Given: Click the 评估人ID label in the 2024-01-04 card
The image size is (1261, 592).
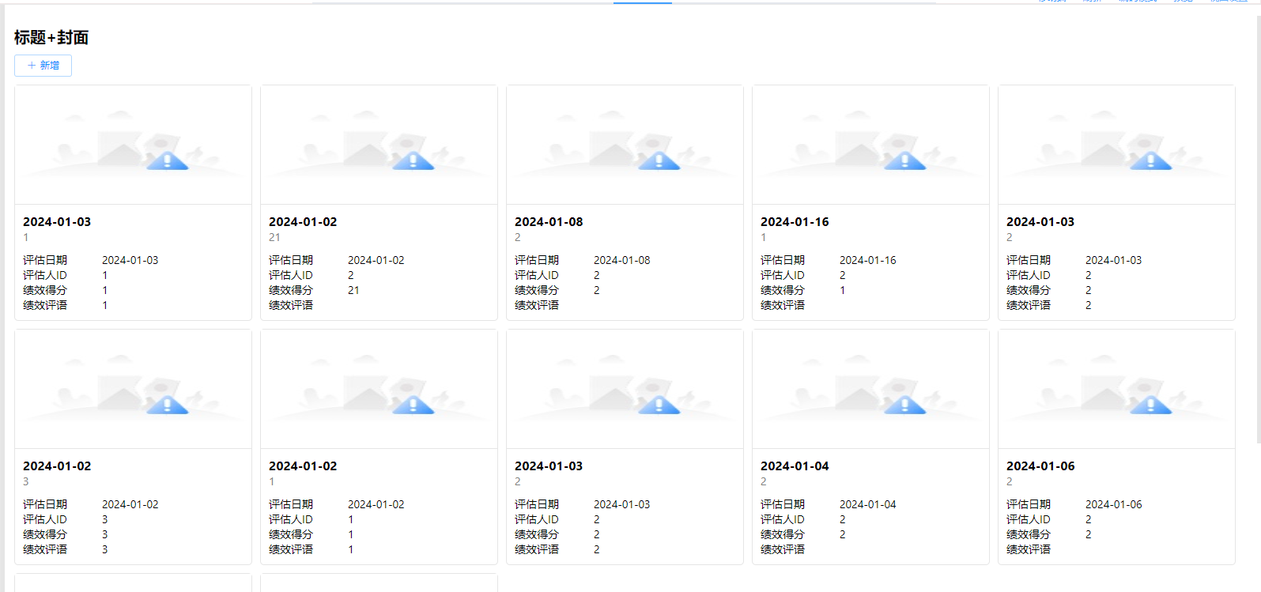Looking at the screenshot, I should click(782, 519).
